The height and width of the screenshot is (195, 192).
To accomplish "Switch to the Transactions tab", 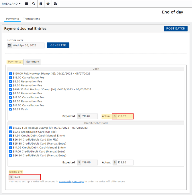I will coord(32,19).
